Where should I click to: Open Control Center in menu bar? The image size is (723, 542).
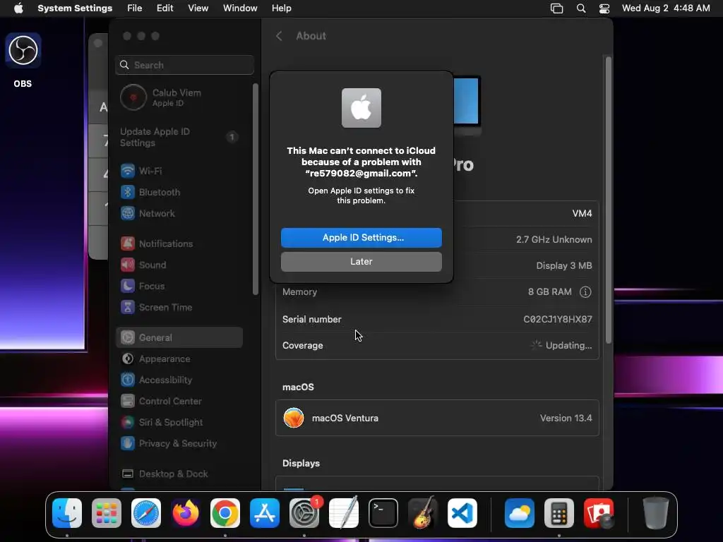point(604,8)
